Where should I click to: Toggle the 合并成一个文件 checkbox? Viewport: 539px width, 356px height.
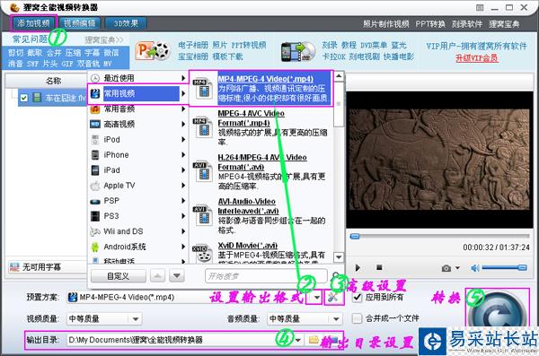tap(358, 318)
